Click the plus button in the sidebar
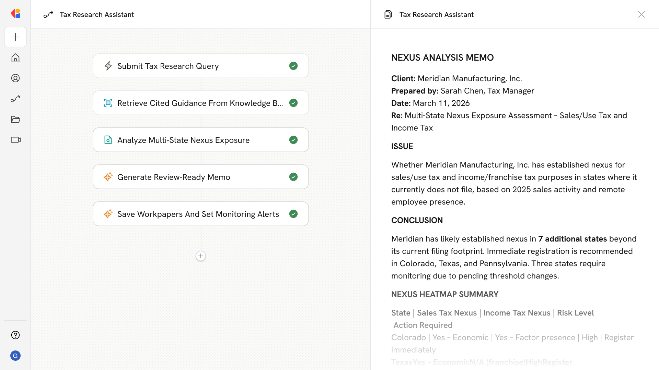This screenshot has width=659, height=370. 15,37
